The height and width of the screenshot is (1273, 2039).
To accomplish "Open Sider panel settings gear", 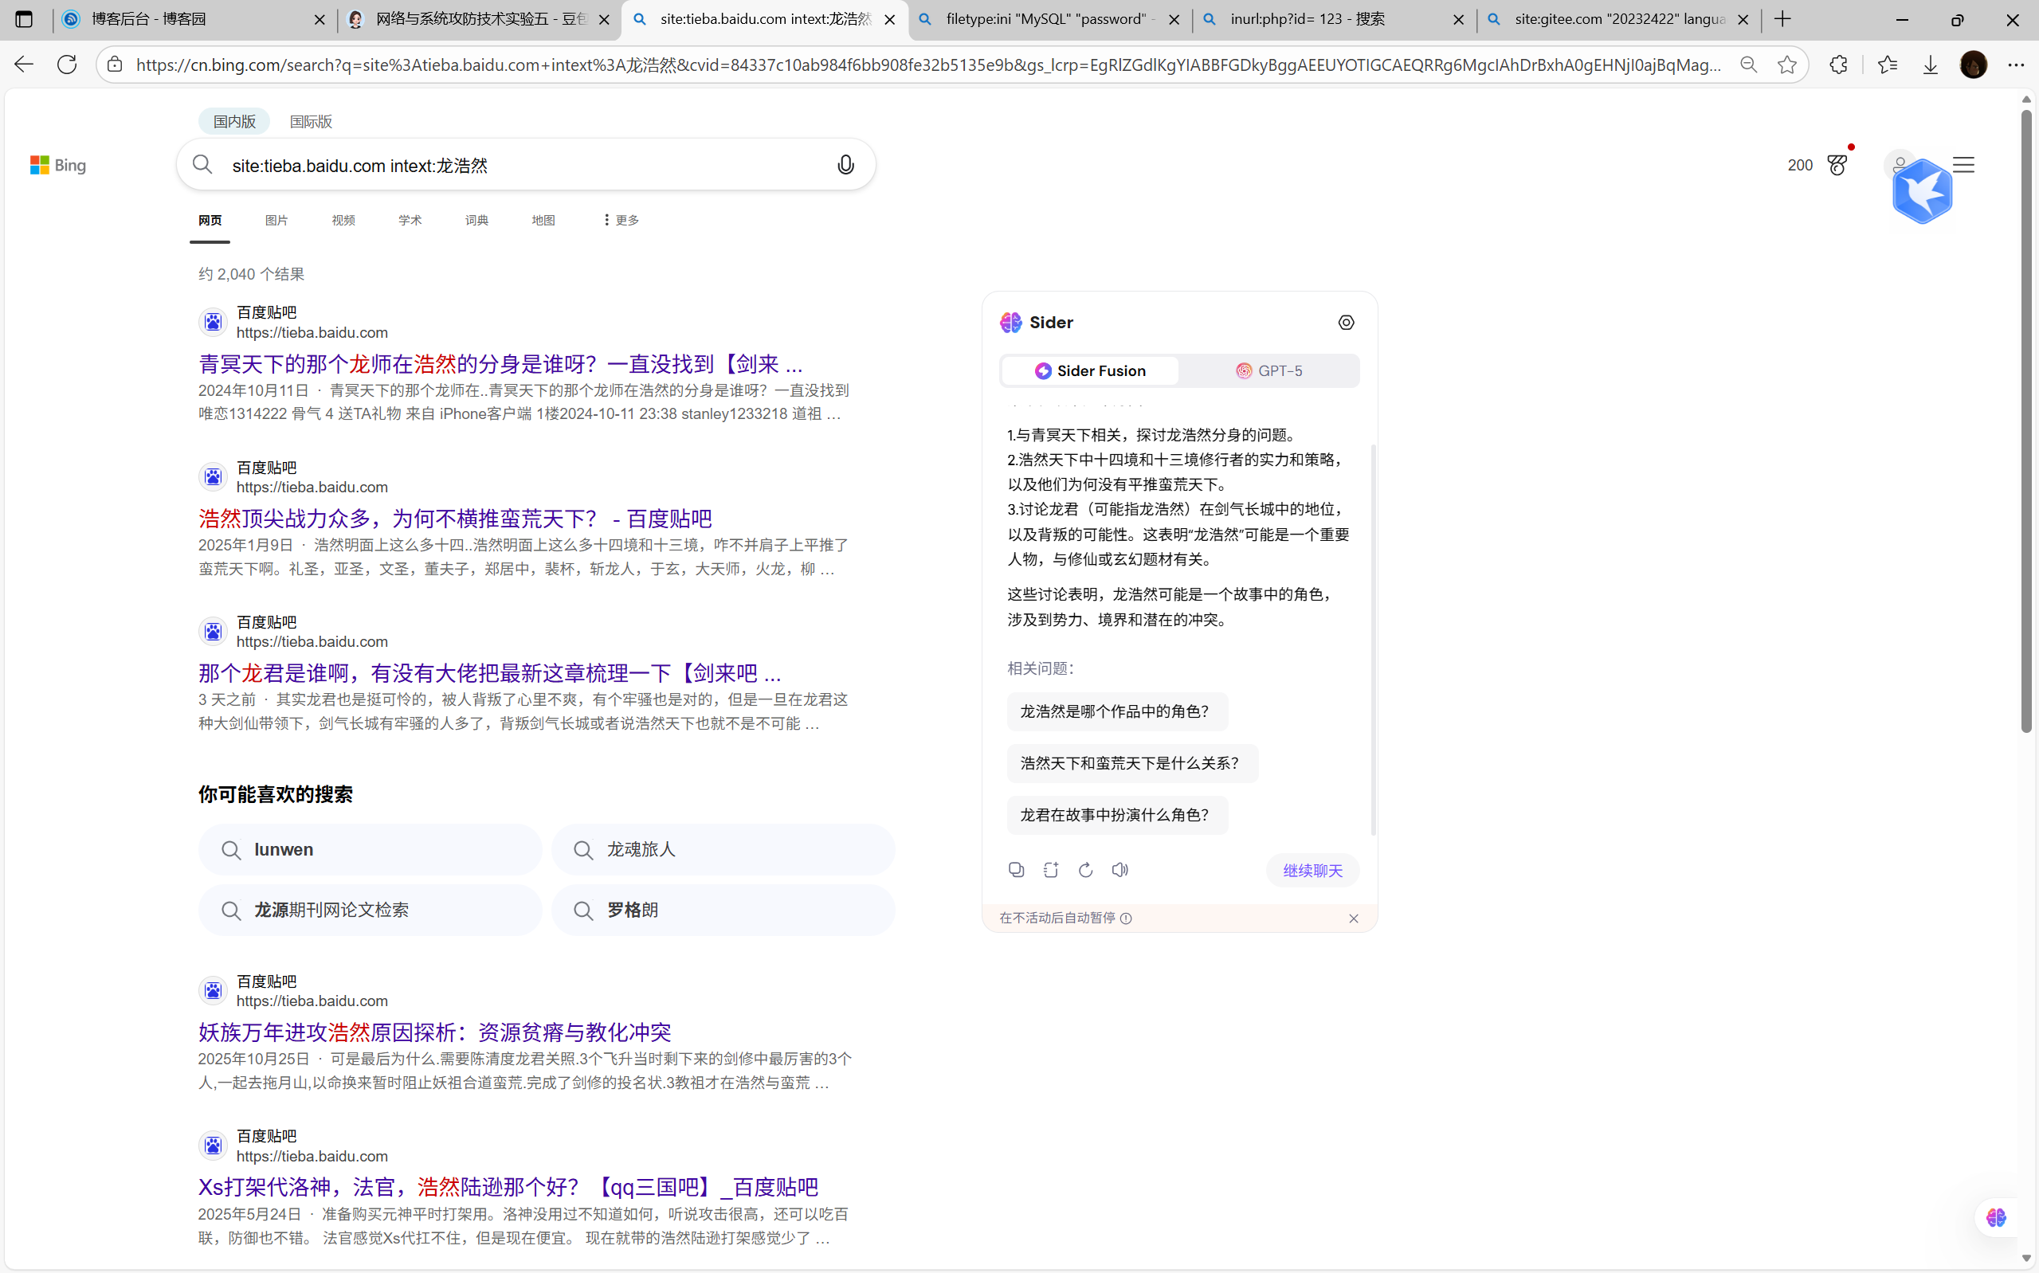I will click(x=1344, y=322).
